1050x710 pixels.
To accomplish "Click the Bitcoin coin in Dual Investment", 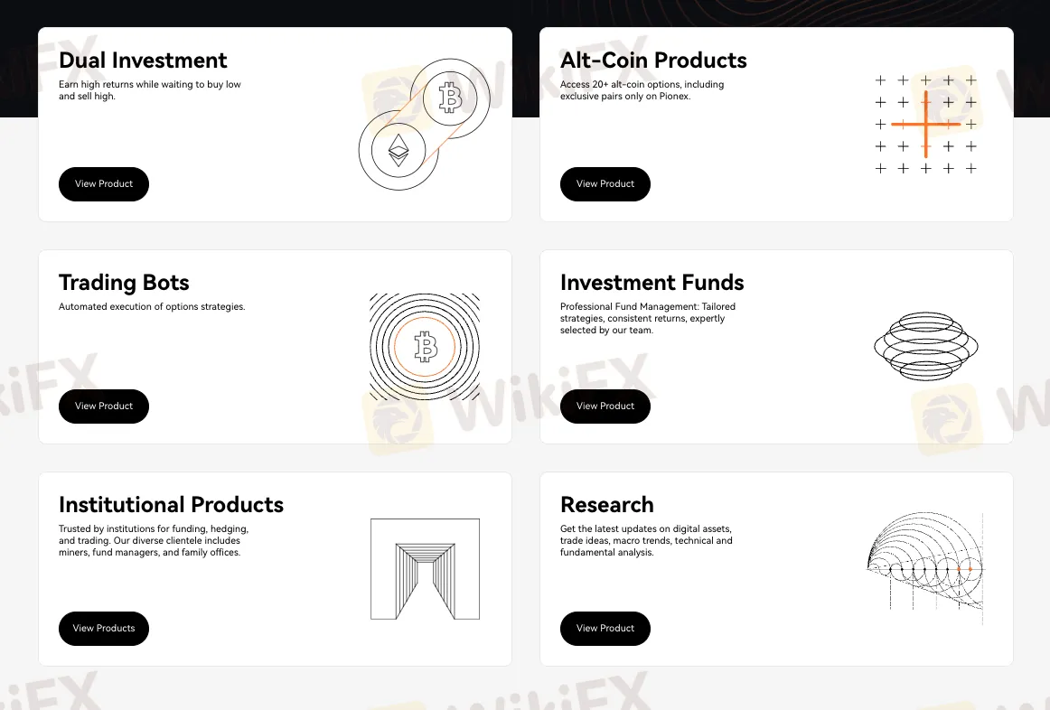I will (x=450, y=98).
